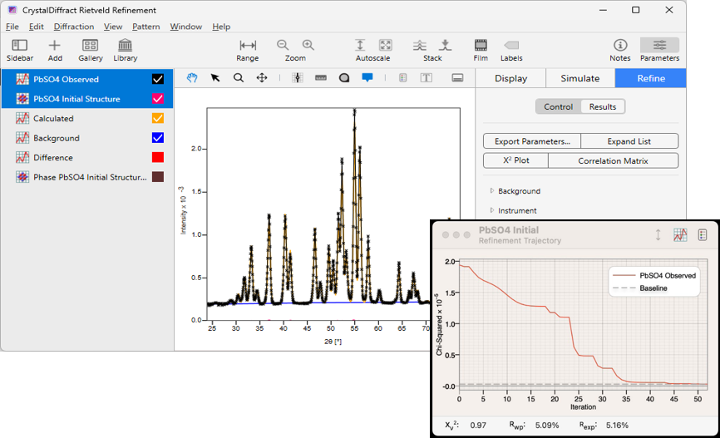Select Results in the segmented control
Screen dimensions: 720x438
603,106
